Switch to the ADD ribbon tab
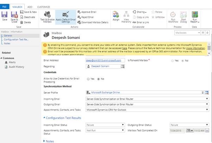The height and width of the screenshot is (143, 212). point(30,7)
